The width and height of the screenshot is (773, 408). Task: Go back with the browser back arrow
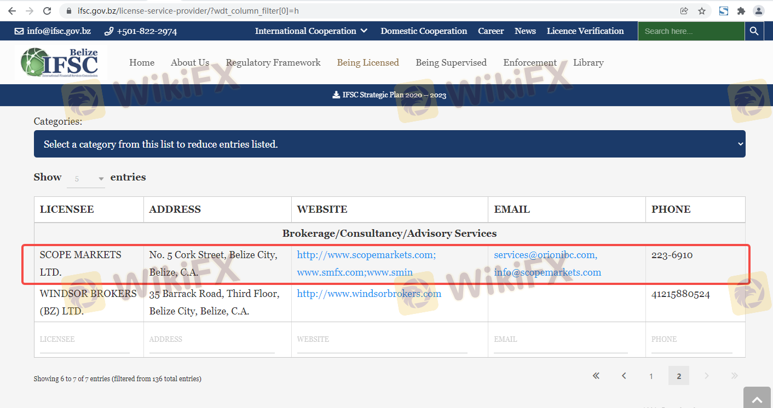click(12, 11)
